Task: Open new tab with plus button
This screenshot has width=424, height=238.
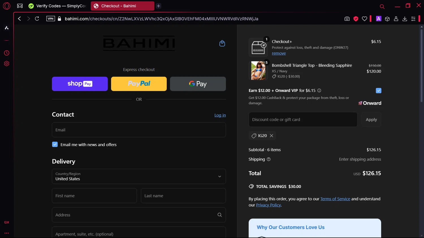Action: [x=159, y=6]
